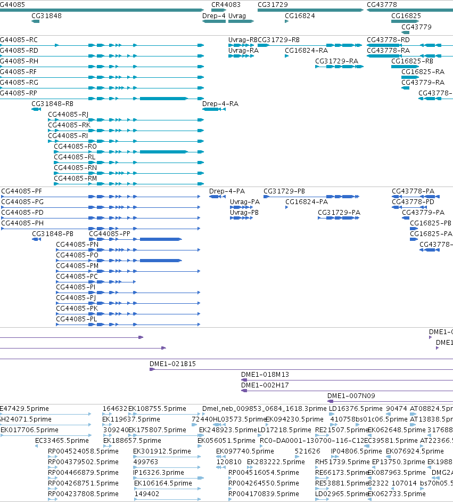The height and width of the screenshot is (502, 453).
Task: Click the Uvrag-RA transcript label
Action: (x=243, y=50)
